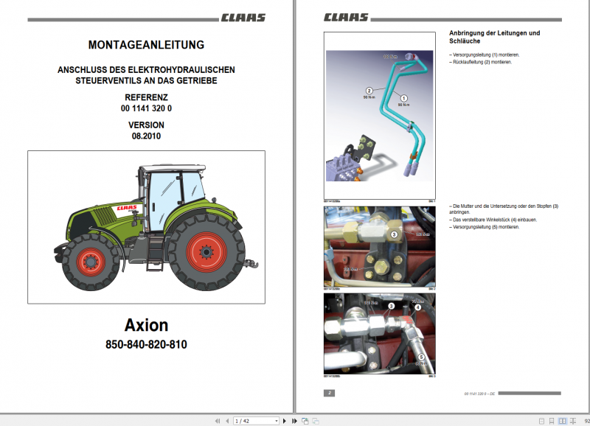Click the previous view button
Screen dimensions: 590x426
click(305, 421)
